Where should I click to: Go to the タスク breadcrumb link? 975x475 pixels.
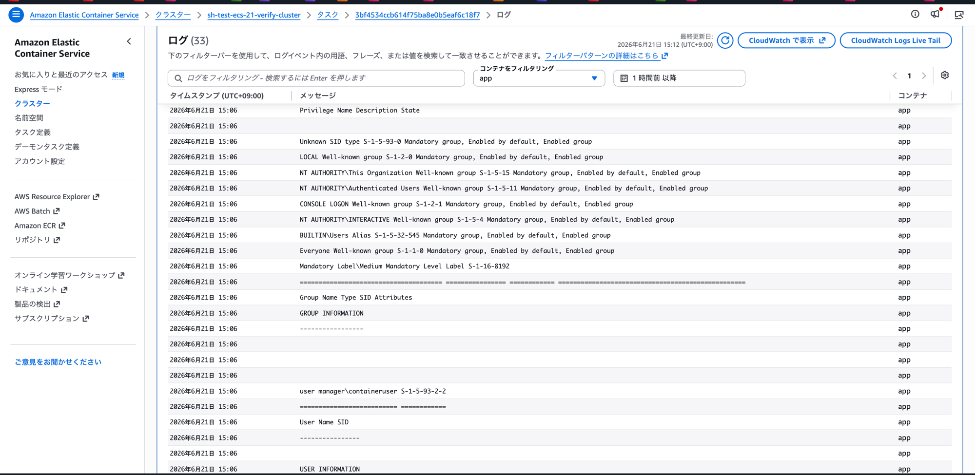(x=328, y=15)
